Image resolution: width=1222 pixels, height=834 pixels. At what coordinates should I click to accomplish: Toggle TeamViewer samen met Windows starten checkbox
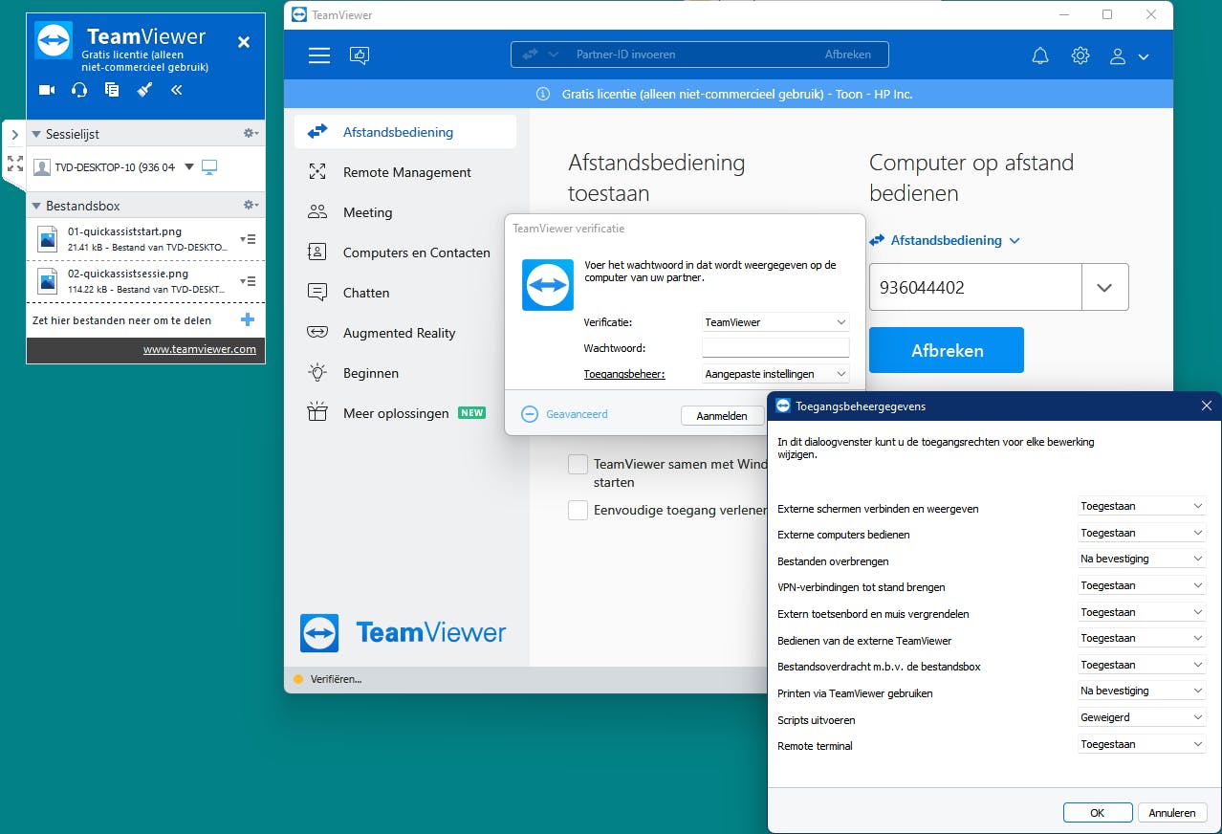tap(578, 464)
